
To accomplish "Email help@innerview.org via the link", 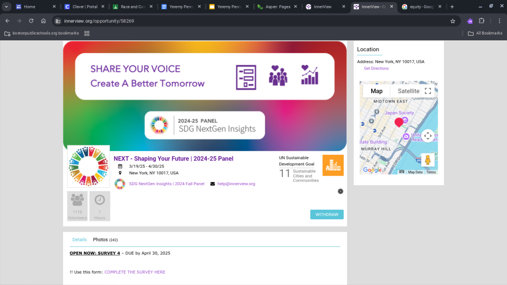I will [236, 184].
